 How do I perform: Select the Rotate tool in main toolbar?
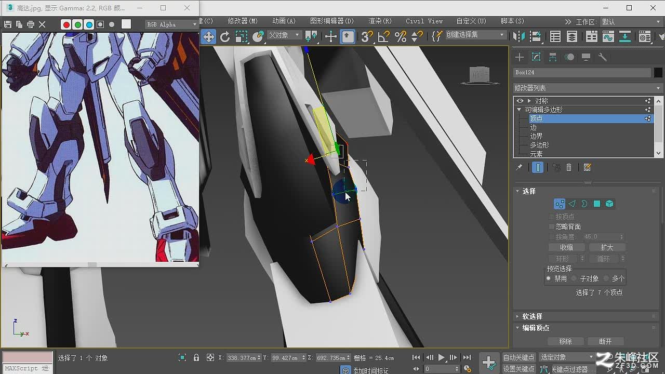click(x=225, y=36)
